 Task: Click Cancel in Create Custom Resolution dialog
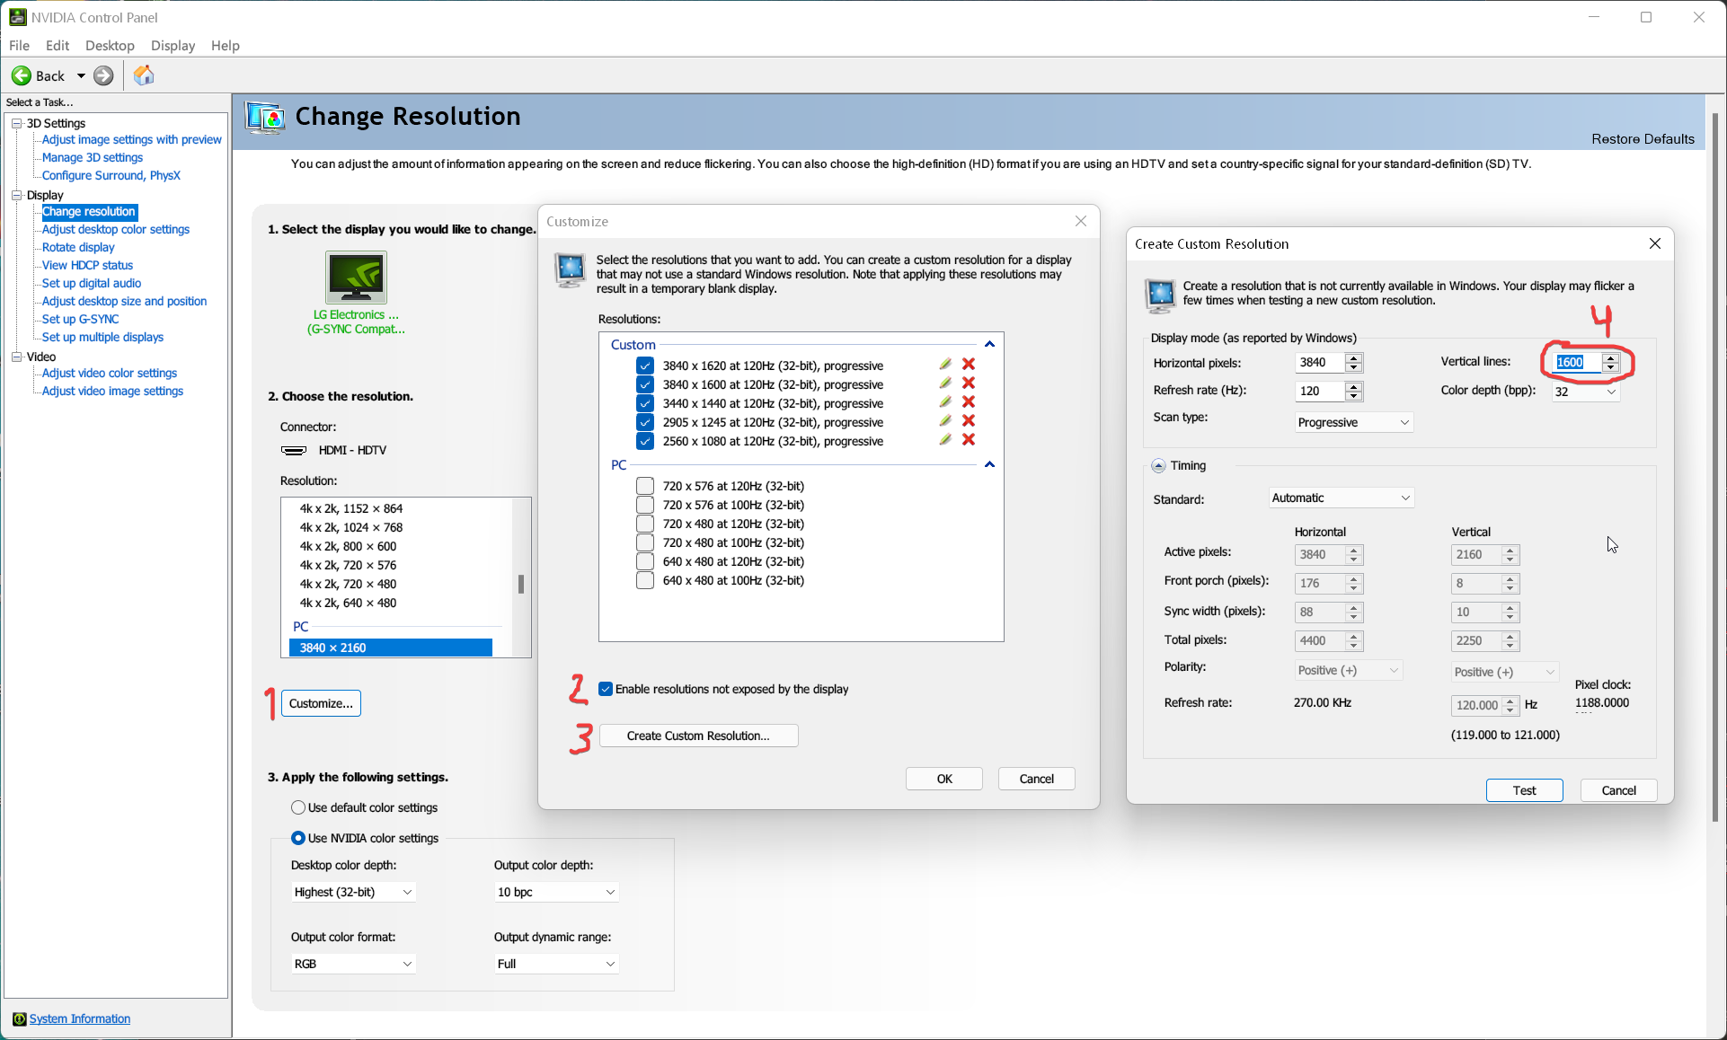tap(1619, 790)
